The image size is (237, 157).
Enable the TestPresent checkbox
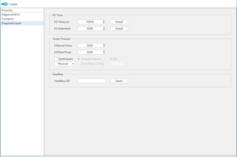(56, 59)
